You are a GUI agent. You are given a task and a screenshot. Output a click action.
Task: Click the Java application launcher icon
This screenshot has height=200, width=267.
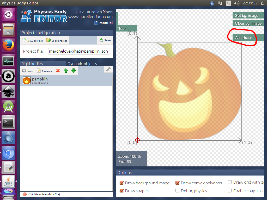[8, 182]
